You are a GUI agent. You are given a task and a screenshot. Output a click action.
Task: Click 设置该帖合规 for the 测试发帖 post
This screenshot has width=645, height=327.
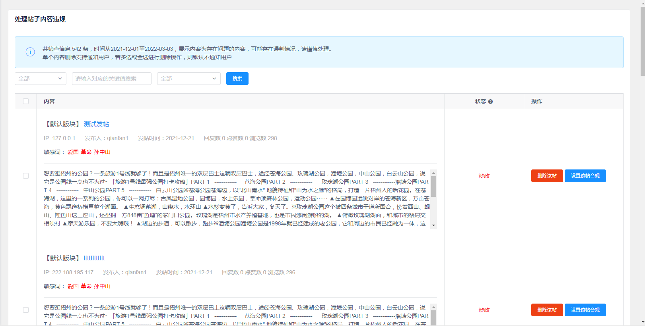(x=585, y=176)
